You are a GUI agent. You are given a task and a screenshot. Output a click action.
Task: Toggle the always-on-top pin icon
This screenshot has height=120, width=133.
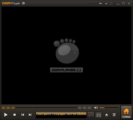[x=106, y=4]
